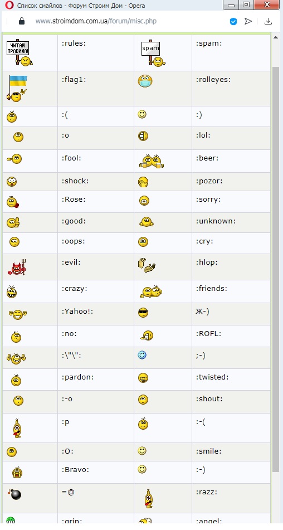Select the beer-toasting smileys icon

click(152, 161)
